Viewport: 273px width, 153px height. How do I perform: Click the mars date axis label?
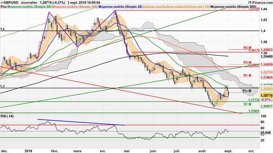pos(77,151)
